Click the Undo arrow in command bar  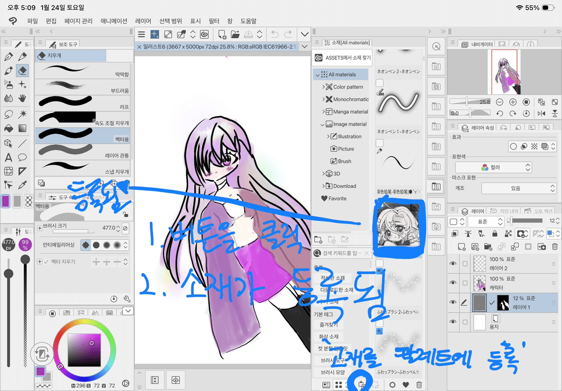275,34
